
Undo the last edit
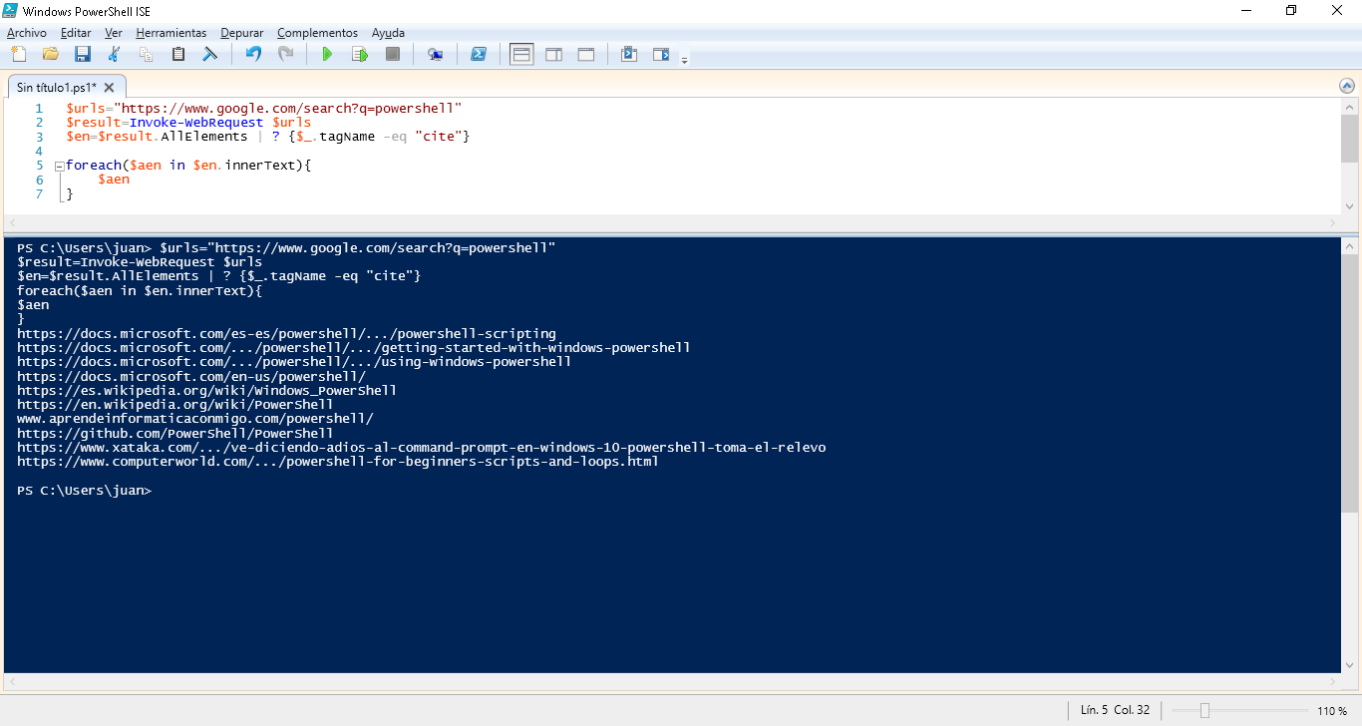pyautogui.click(x=253, y=54)
